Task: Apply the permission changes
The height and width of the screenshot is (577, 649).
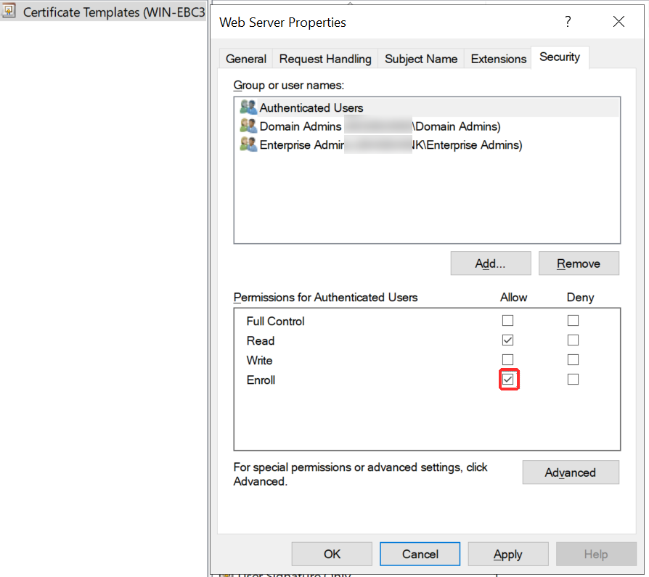Action: (x=508, y=554)
